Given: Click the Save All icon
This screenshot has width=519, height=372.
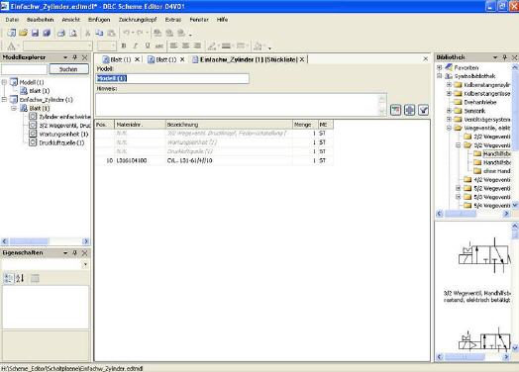Looking at the screenshot, I should 47,33.
